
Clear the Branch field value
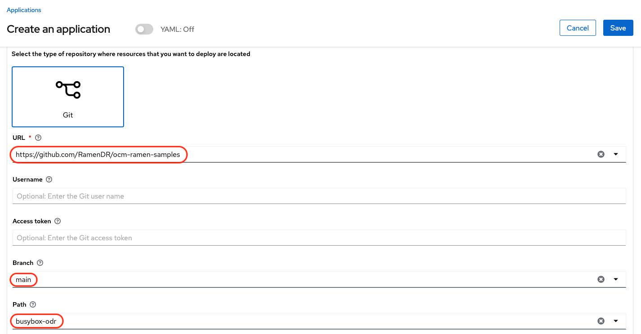(x=601, y=279)
